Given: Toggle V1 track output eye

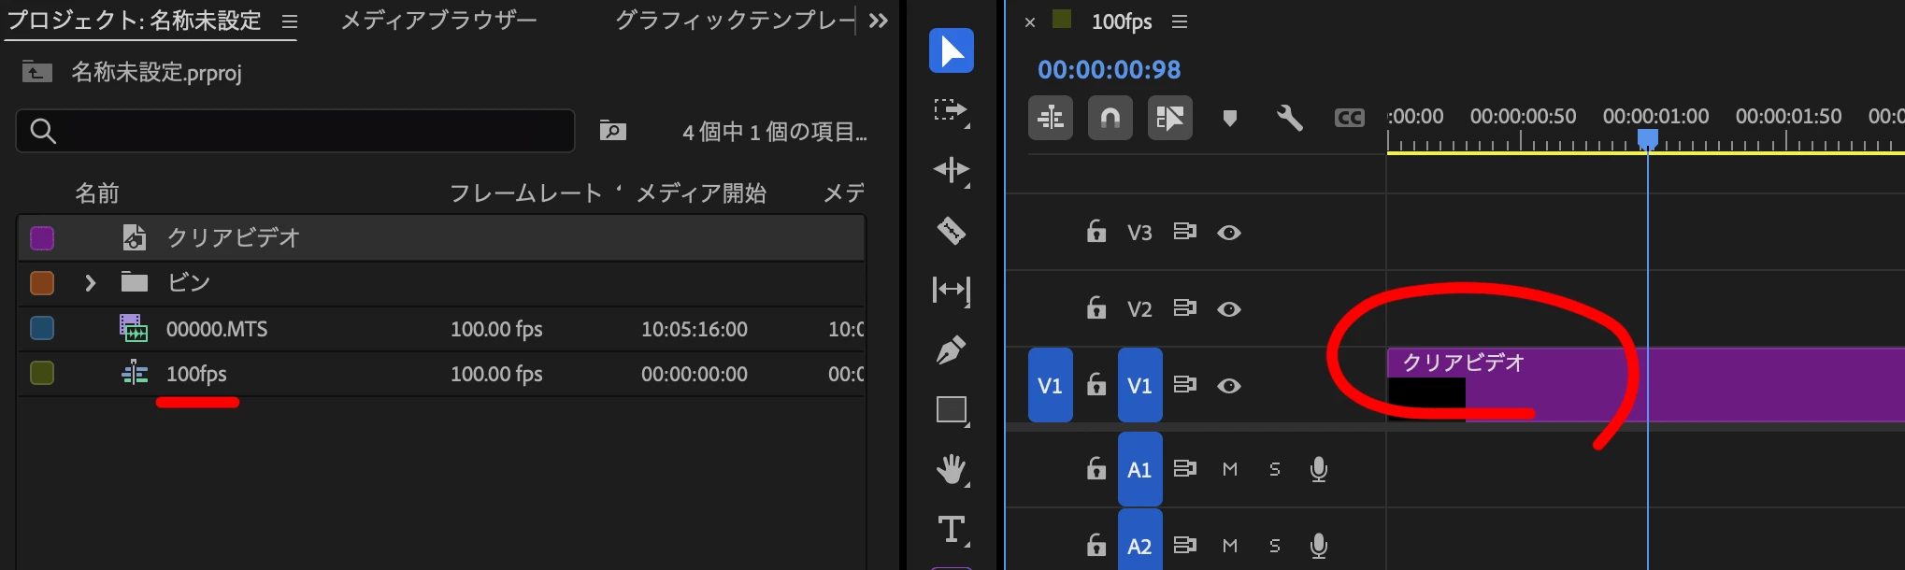Looking at the screenshot, I should click(1229, 385).
